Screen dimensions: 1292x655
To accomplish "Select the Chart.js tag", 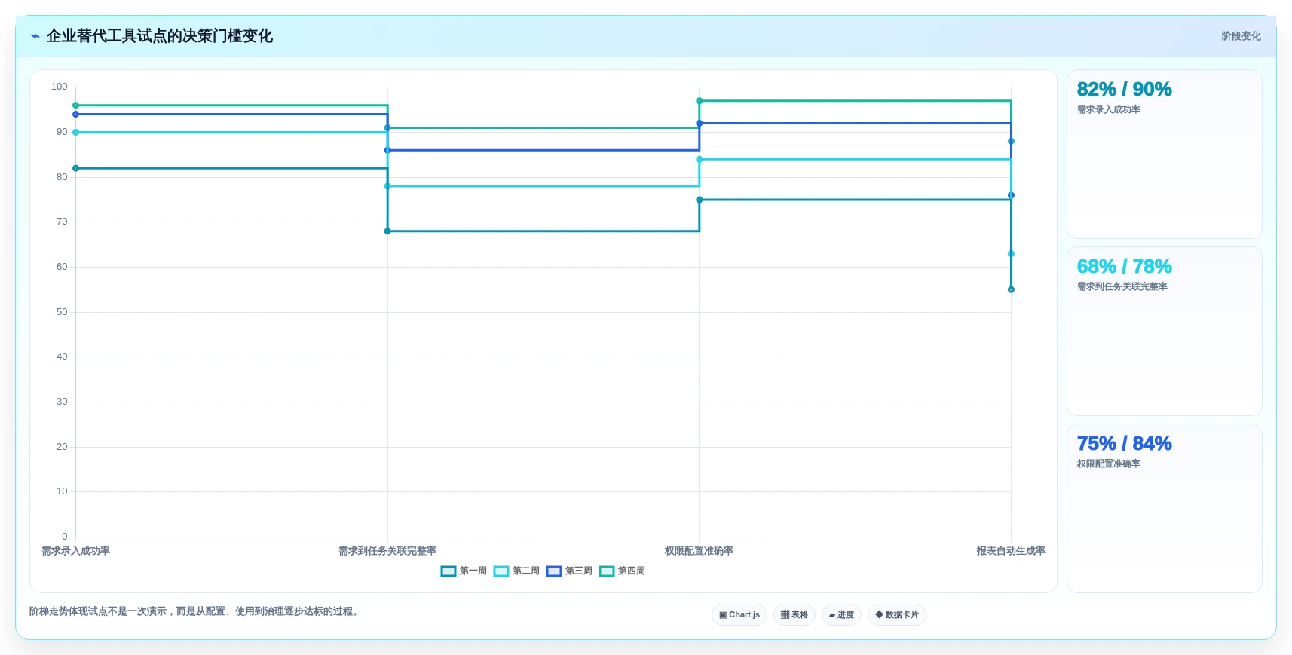I will click(739, 615).
